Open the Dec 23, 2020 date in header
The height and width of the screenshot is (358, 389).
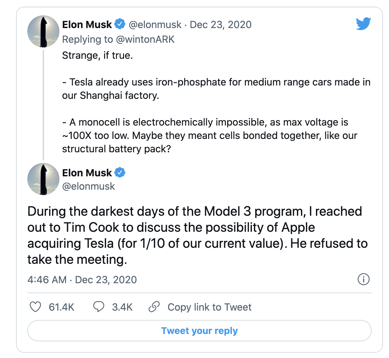(221, 24)
